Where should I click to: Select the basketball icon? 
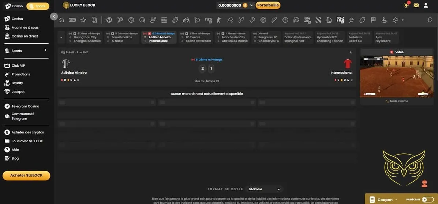coord(131,20)
